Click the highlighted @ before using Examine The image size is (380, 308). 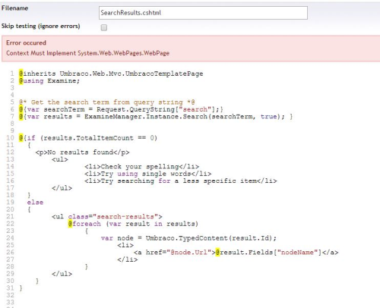[21, 81]
